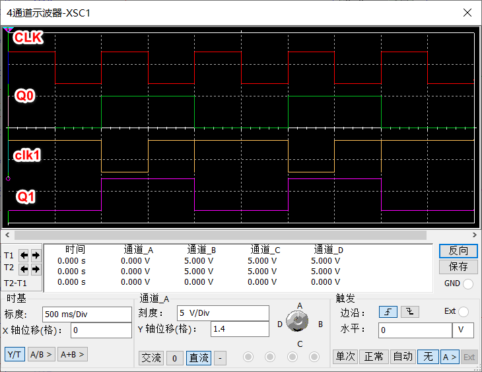Click the 保存 (save) button
The height and width of the screenshot is (372, 482).
pos(458,267)
